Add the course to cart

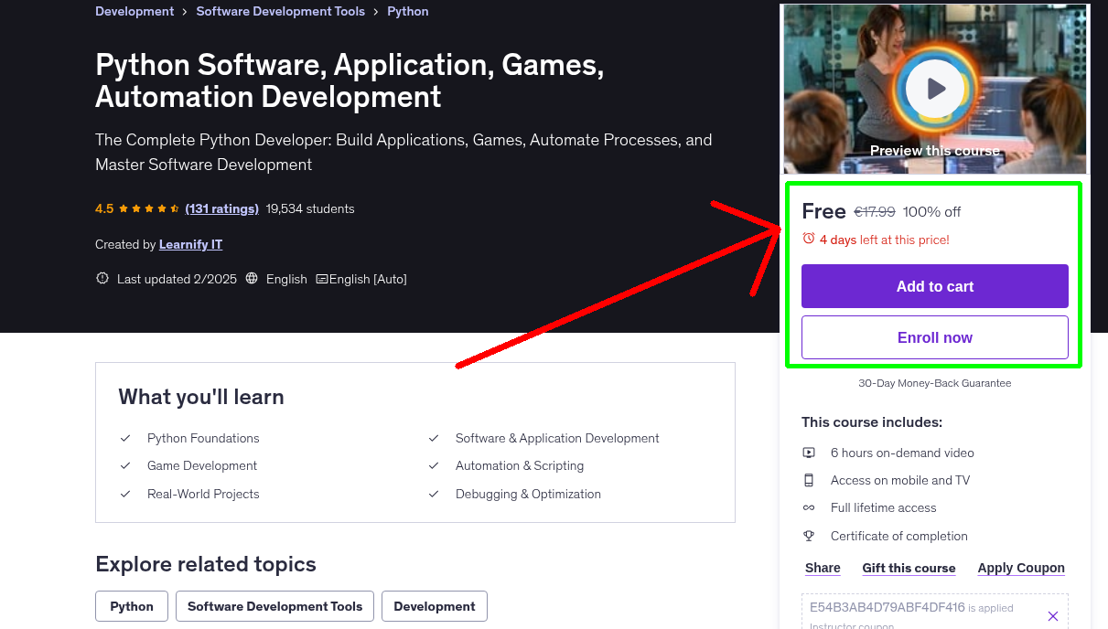[x=934, y=286]
